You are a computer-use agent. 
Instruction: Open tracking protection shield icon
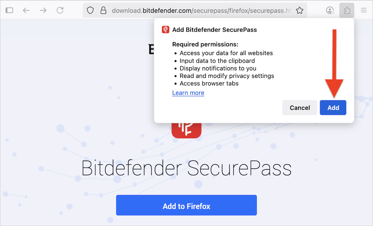coord(90,10)
